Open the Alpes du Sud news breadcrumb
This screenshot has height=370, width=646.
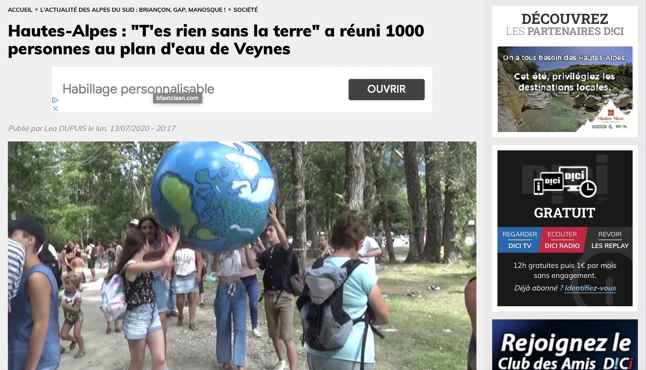[x=133, y=10]
